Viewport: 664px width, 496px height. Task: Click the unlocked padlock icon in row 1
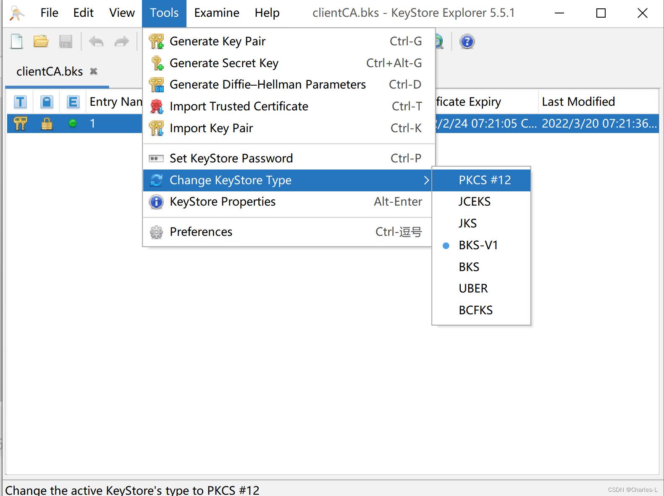pyautogui.click(x=47, y=123)
